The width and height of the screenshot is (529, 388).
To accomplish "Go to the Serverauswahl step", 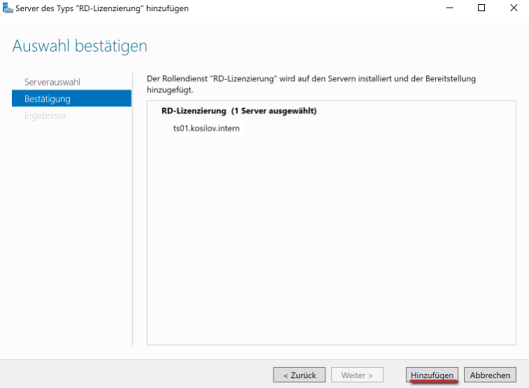I will pos(52,82).
